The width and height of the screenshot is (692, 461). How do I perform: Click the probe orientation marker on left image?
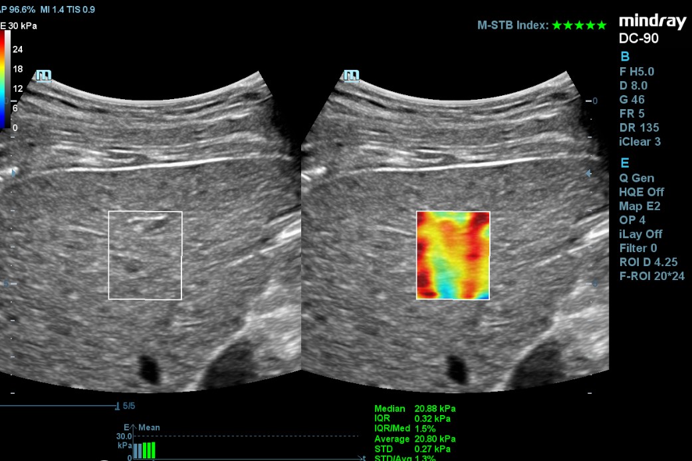(44, 76)
